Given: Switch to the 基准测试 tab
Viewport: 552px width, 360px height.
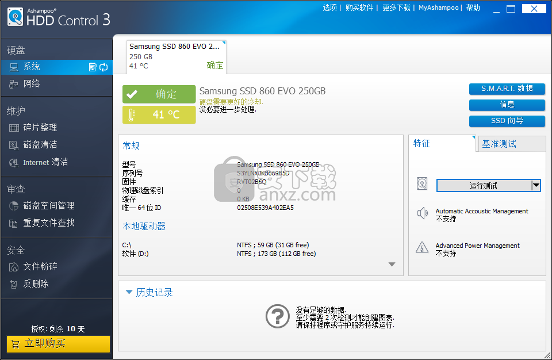Looking at the screenshot, I should tap(511, 144).
